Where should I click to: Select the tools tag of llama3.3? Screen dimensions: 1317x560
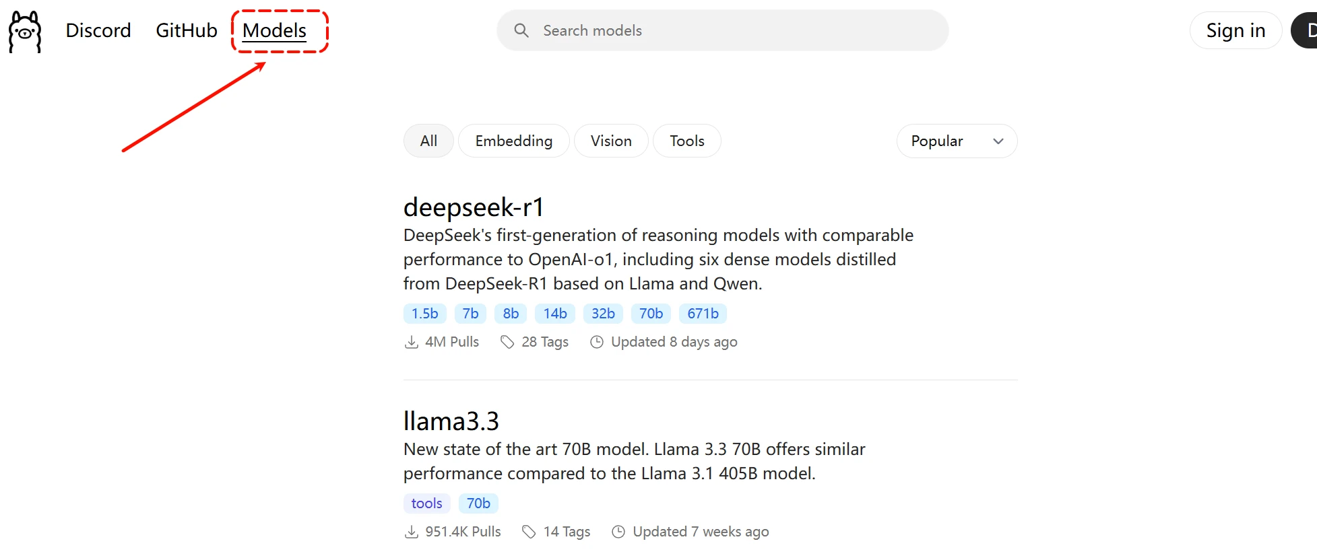click(426, 503)
